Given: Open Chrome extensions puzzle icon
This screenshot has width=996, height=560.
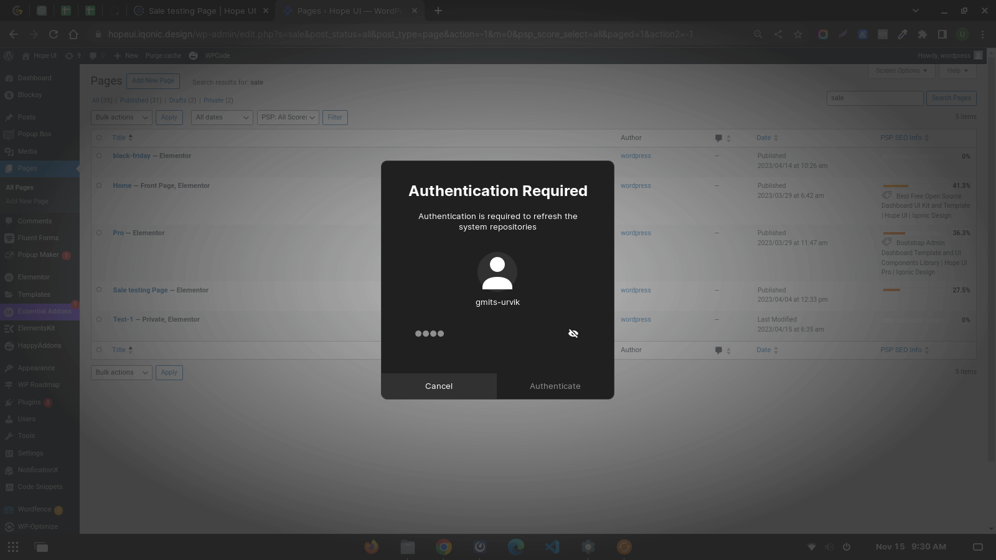Looking at the screenshot, I should (923, 34).
